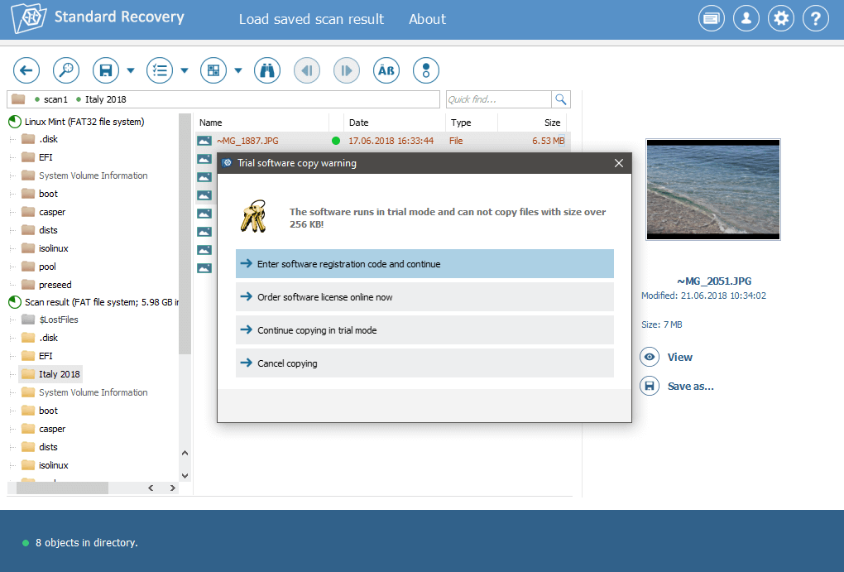The width and height of the screenshot is (844, 572).
Task: Click the grid view mode toolbar icon
Action: click(213, 70)
